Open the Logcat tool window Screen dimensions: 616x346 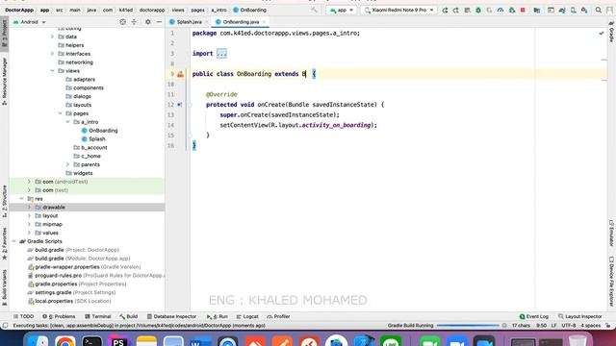pyautogui.click(x=247, y=316)
